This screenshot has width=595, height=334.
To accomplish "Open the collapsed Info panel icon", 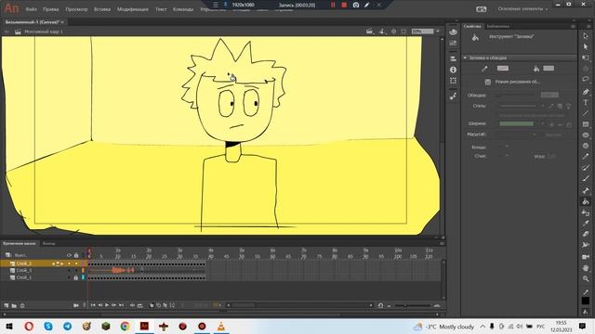I will pyautogui.click(x=453, y=70).
